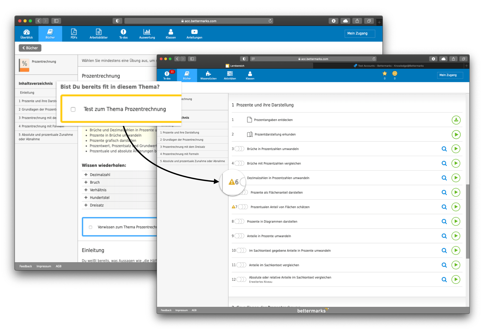Switch to Lernbereich browser tab

click(x=235, y=66)
